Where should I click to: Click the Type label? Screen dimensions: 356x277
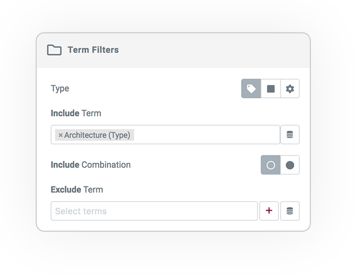(x=60, y=89)
